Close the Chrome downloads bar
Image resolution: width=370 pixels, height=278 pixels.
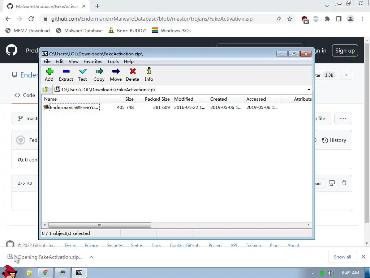tap(363, 257)
